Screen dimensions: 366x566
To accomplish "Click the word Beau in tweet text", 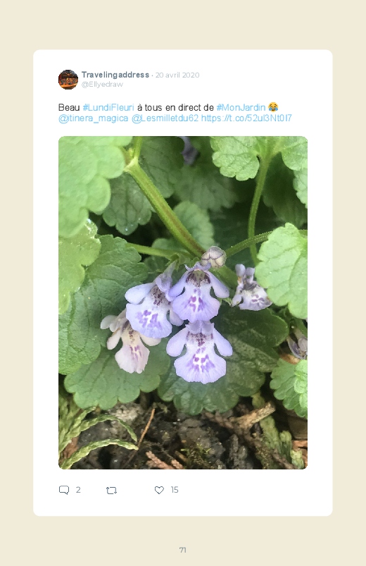I will [69, 108].
